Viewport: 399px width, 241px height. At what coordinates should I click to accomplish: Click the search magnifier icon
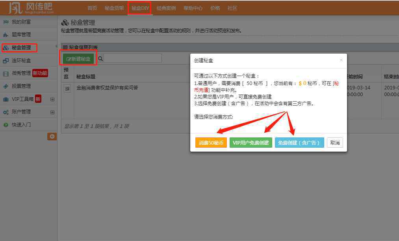coord(100,59)
